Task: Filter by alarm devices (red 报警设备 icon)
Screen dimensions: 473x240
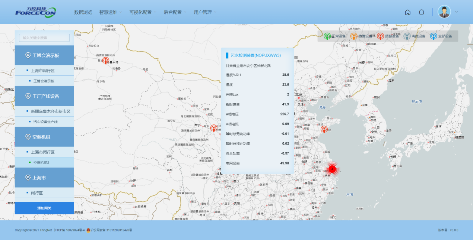Action: coord(380,36)
